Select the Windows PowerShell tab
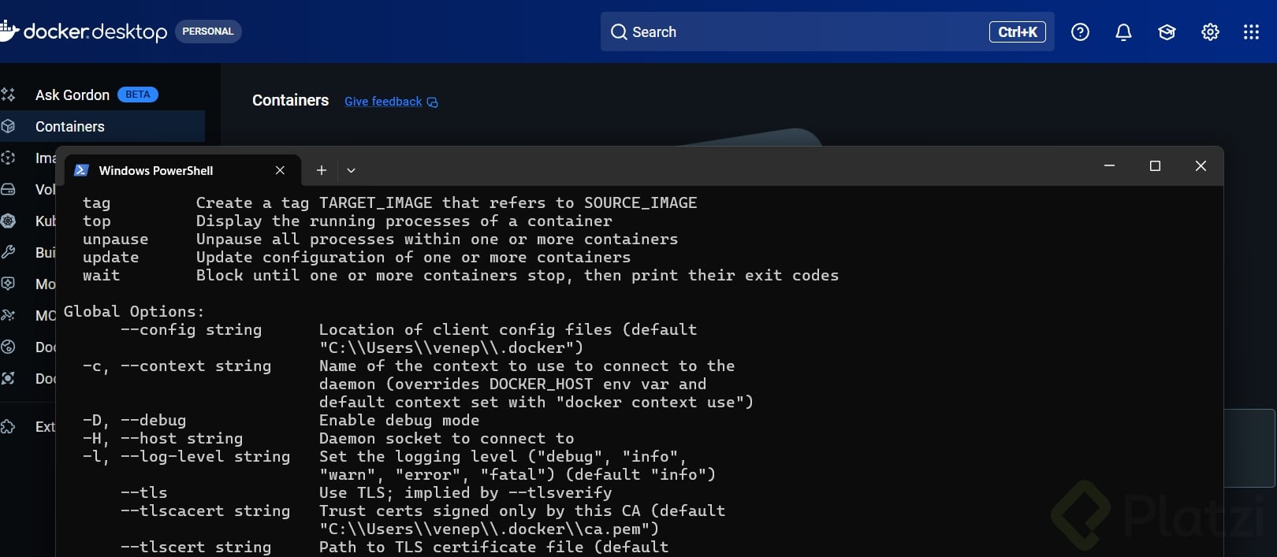Screen dimensions: 1277x557 [156, 170]
